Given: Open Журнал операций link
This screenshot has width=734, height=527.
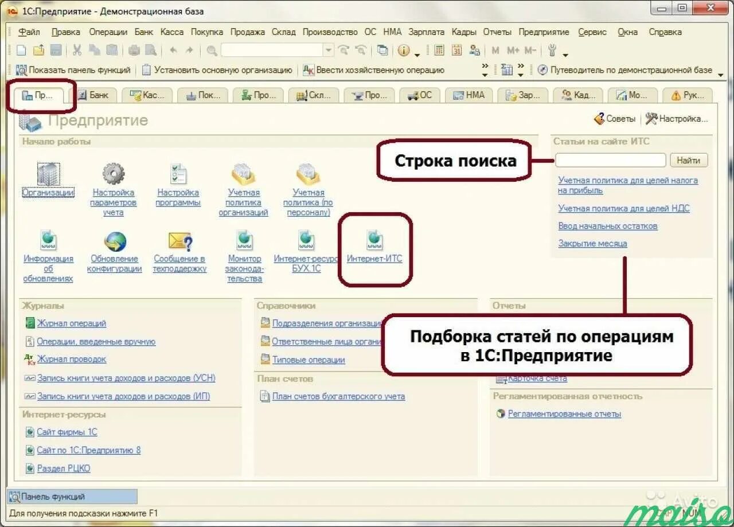Looking at the screenshot, I should tap(72, 323).
